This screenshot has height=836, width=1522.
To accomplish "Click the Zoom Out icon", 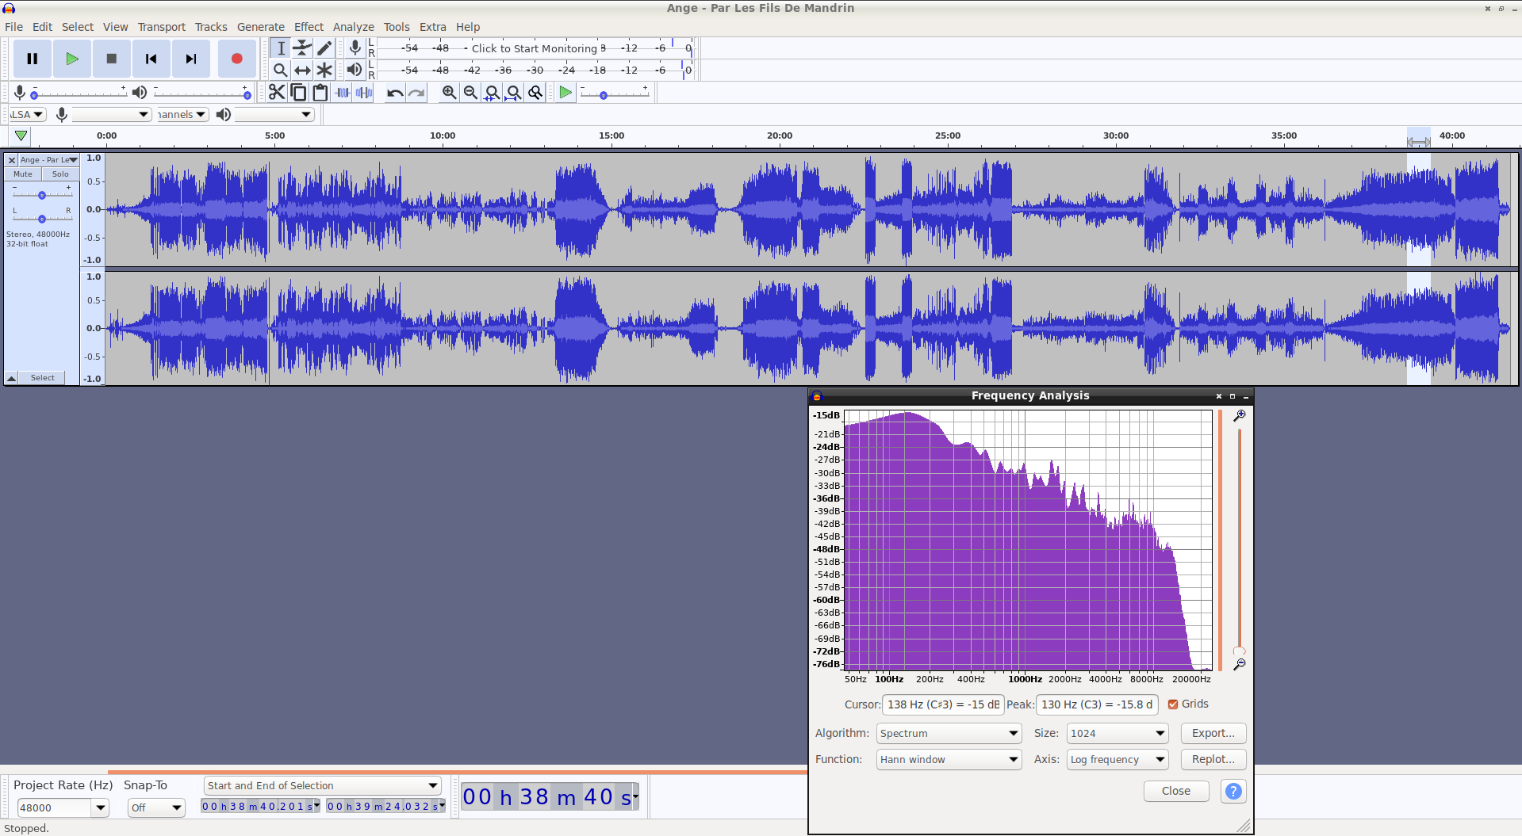I will (x=470, y=93).
